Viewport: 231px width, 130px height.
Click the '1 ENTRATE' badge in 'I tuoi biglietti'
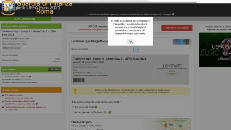[54, 69]
